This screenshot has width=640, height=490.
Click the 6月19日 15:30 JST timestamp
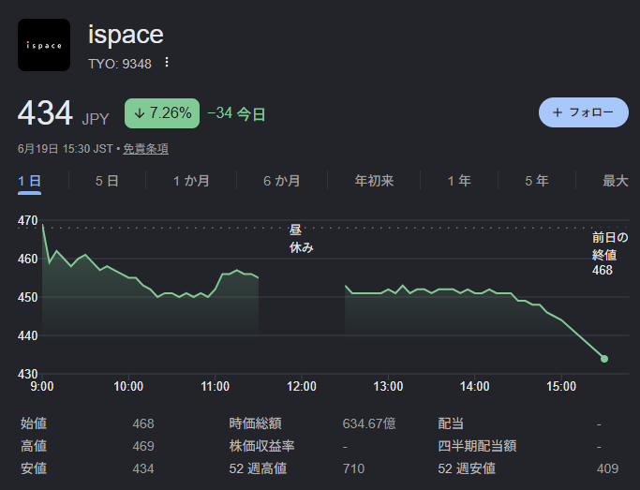(65, 149)
